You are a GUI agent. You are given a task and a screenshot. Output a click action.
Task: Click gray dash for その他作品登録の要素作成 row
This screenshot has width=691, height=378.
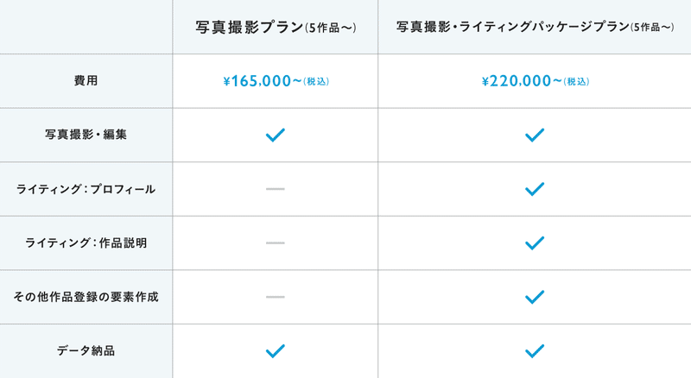pos(276,297)
